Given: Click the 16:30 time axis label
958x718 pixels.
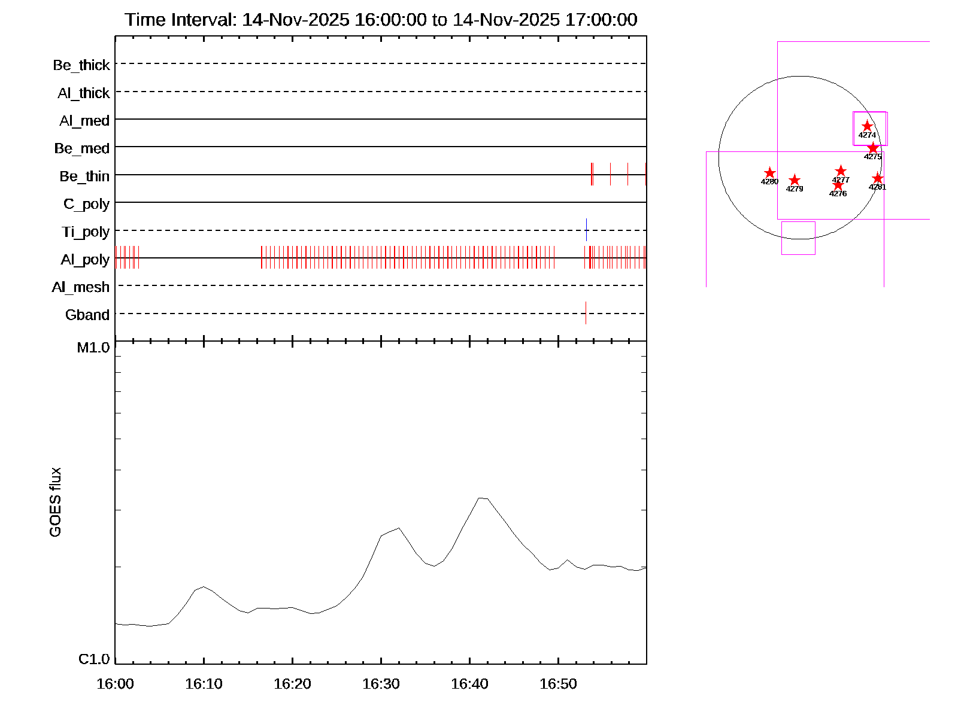Looking at the screenshot, I should 381,684.
